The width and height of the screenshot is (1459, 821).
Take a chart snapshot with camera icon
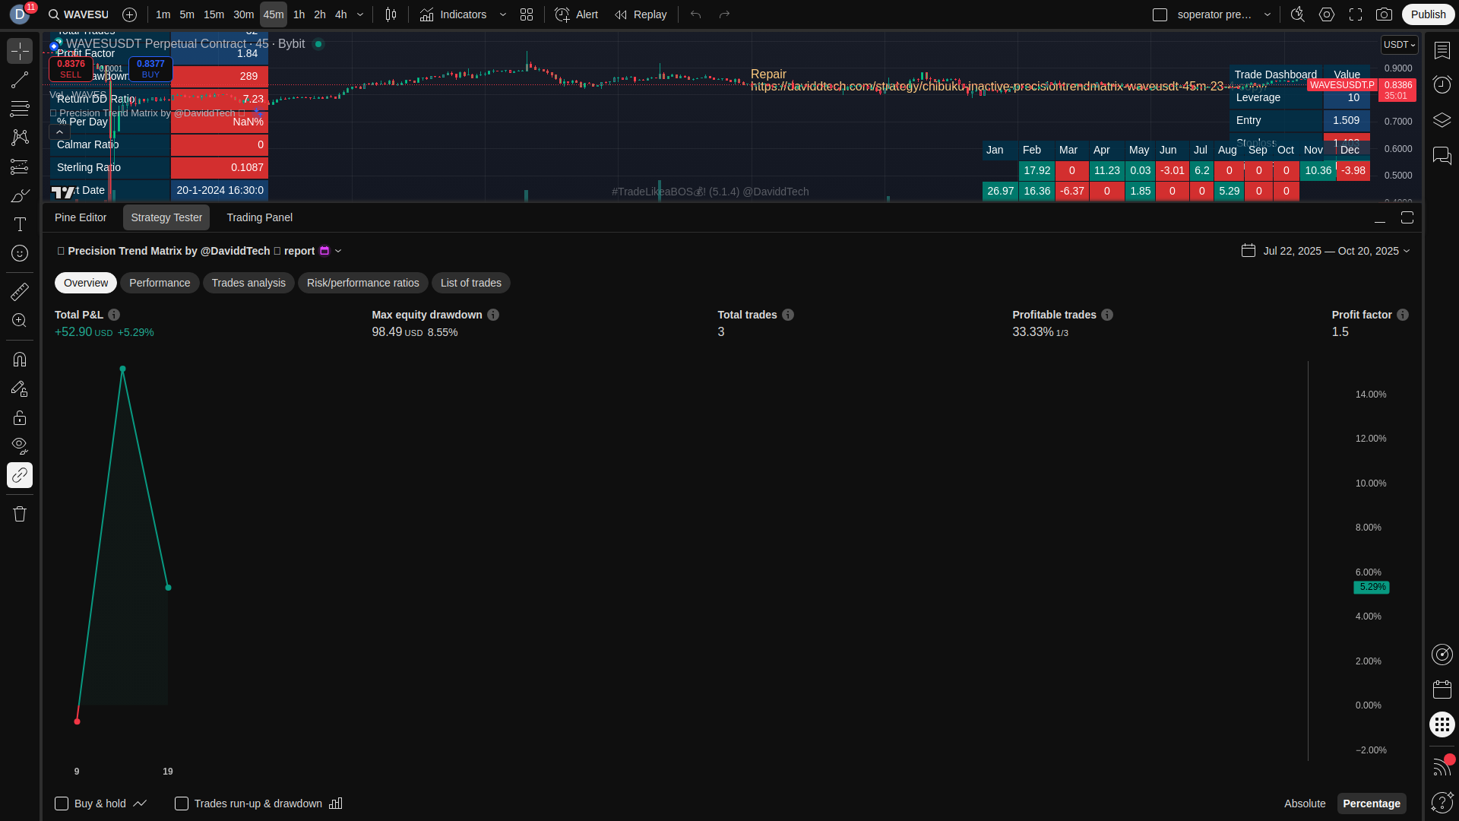point(1384,14)
